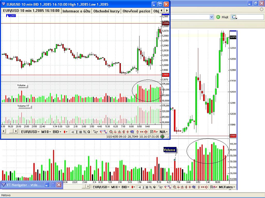Viewport: 265px width, 198px height.
Task: Open the BID price type dropdown in front window
Action: pyautogui.click(x=57, y=132)
